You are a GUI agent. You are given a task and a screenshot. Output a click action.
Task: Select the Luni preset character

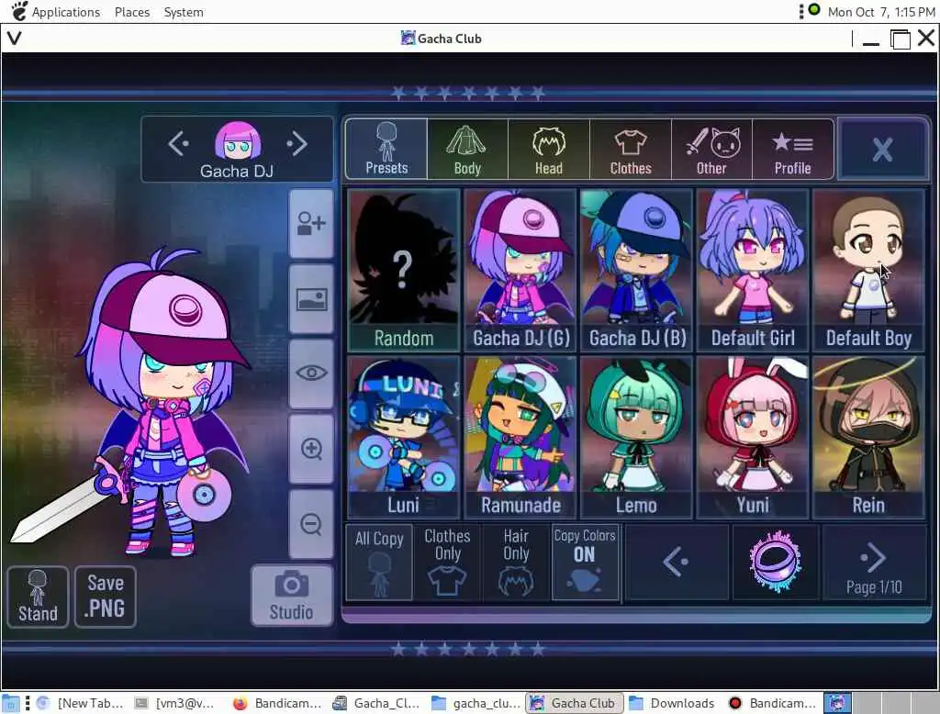[404, 438]
